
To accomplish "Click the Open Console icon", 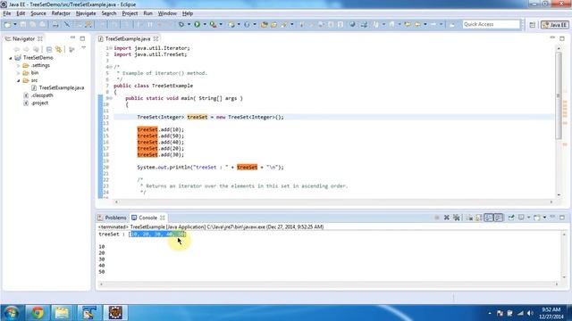I will click(537, 218).
